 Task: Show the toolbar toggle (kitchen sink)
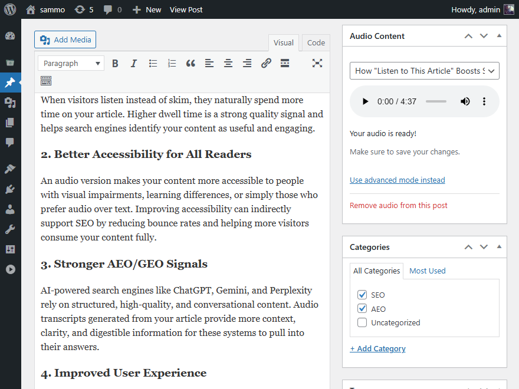click(x=46, y=81)
